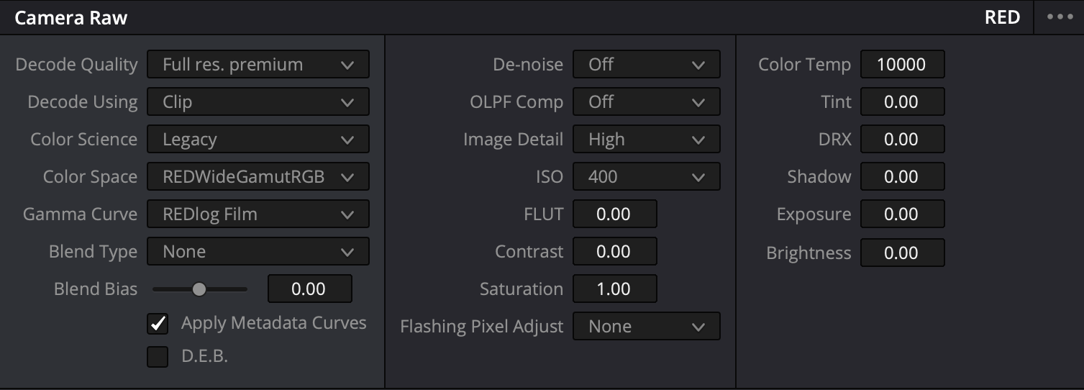Expand the Decode Using dropdown

click(258, 102)
